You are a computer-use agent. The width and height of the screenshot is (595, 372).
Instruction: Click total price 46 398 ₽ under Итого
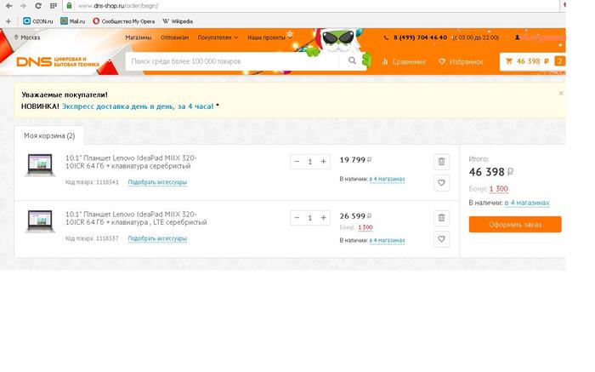point(491,172)
